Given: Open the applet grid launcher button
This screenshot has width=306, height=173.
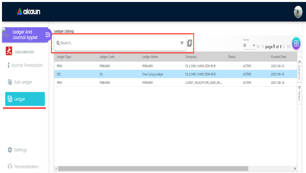Looking at the screenshot, I should tap(296, 43).
